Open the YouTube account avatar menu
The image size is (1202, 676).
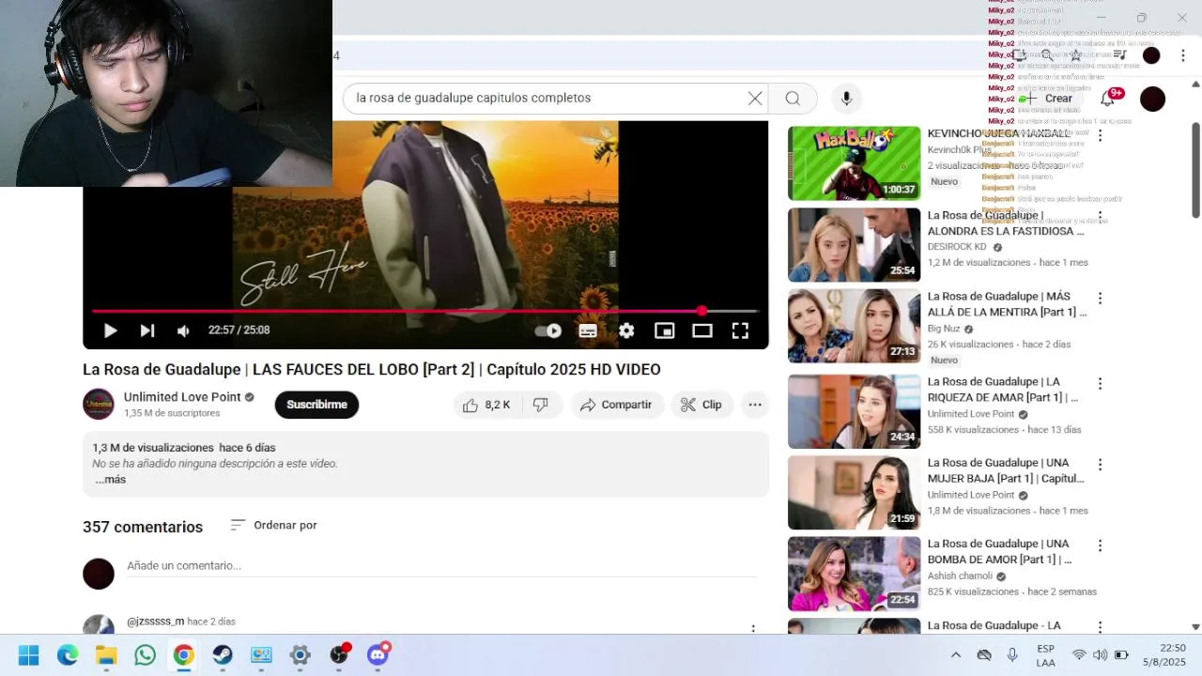pyautogui.click(x=1152, y=99)
